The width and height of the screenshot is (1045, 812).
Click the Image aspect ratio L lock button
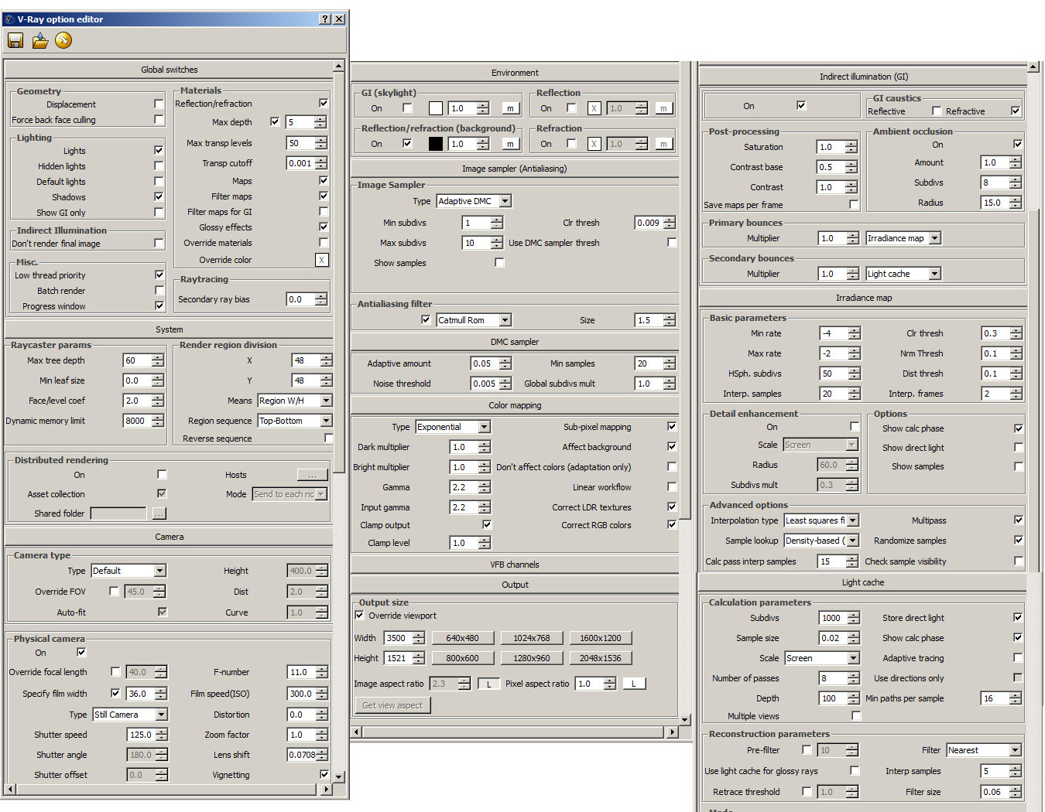click(x=488, y=684)
